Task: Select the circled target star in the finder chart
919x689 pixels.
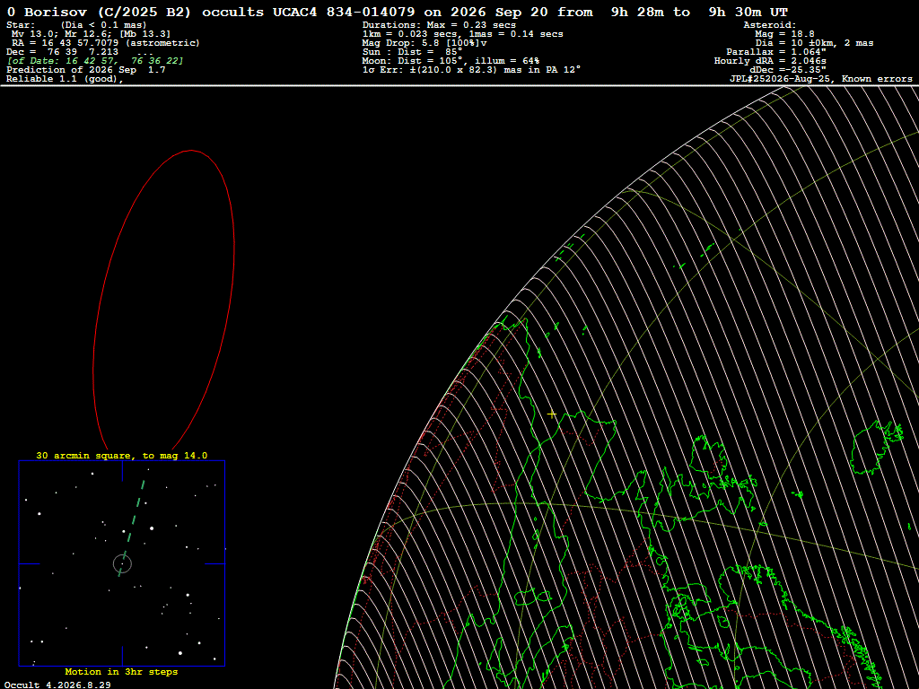Action: click(x=122, y=563)
